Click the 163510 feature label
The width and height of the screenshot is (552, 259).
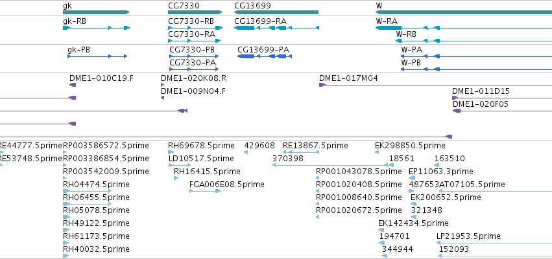point(450,159)
